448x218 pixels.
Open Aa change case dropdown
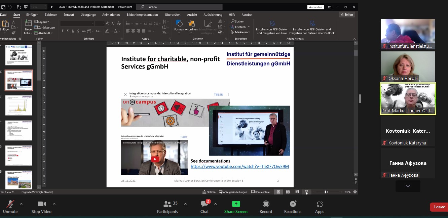[x=99, y=31]
